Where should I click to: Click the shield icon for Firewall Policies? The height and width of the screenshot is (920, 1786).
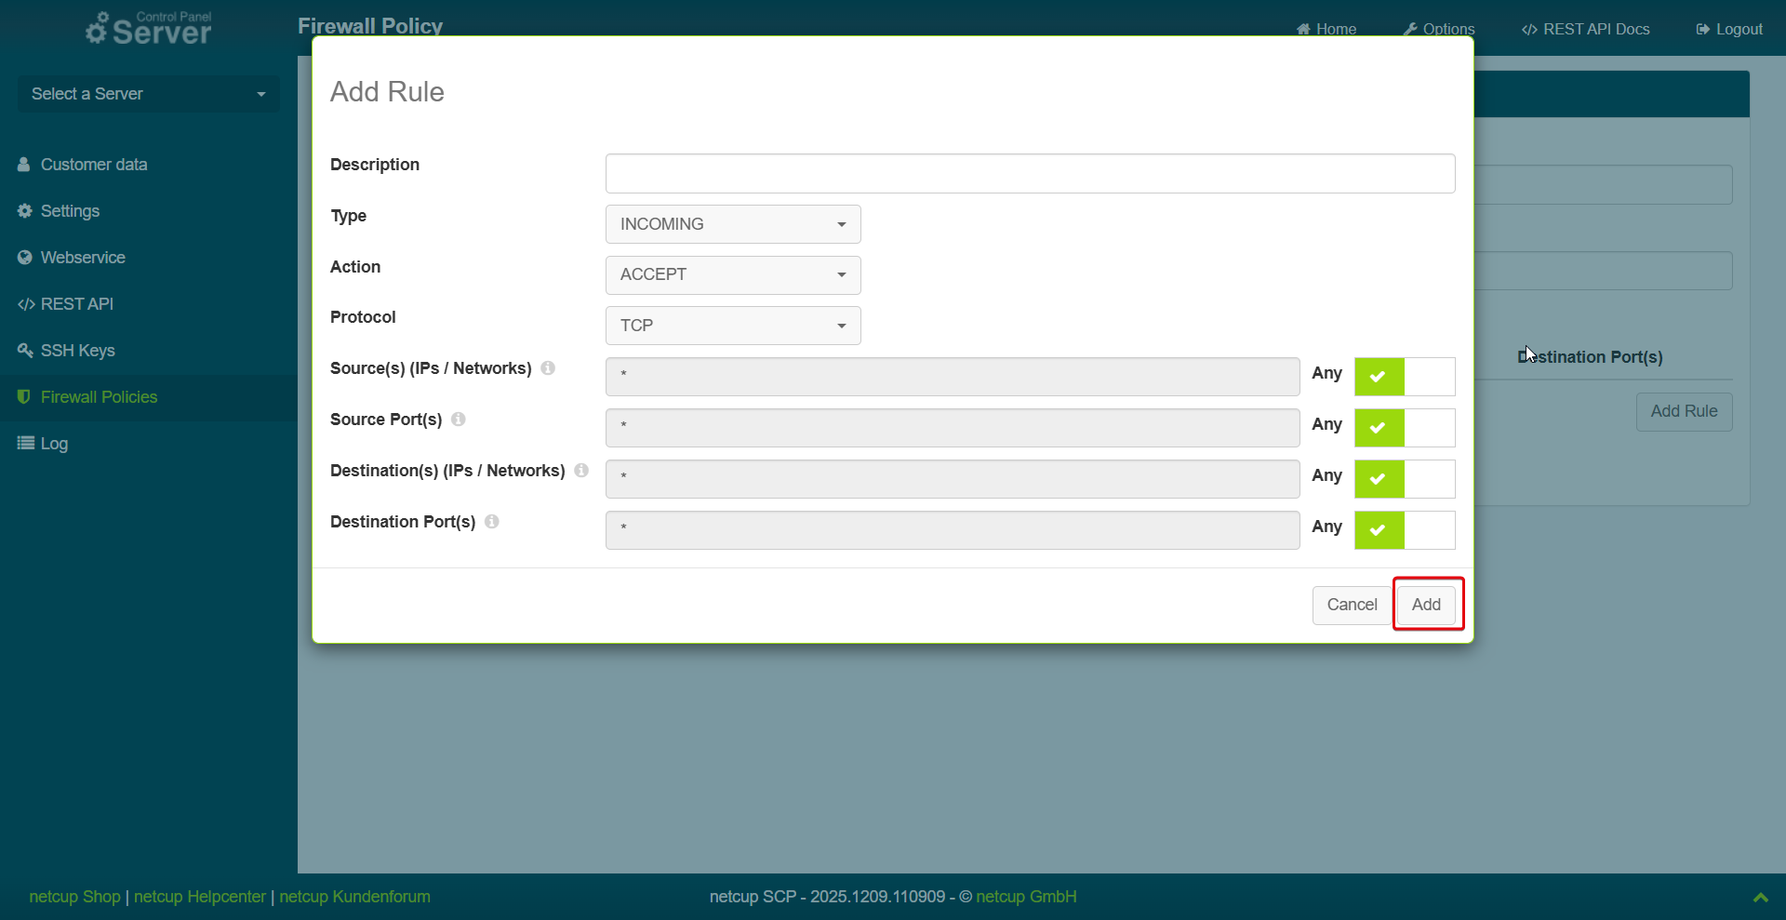tap(24, 397)
